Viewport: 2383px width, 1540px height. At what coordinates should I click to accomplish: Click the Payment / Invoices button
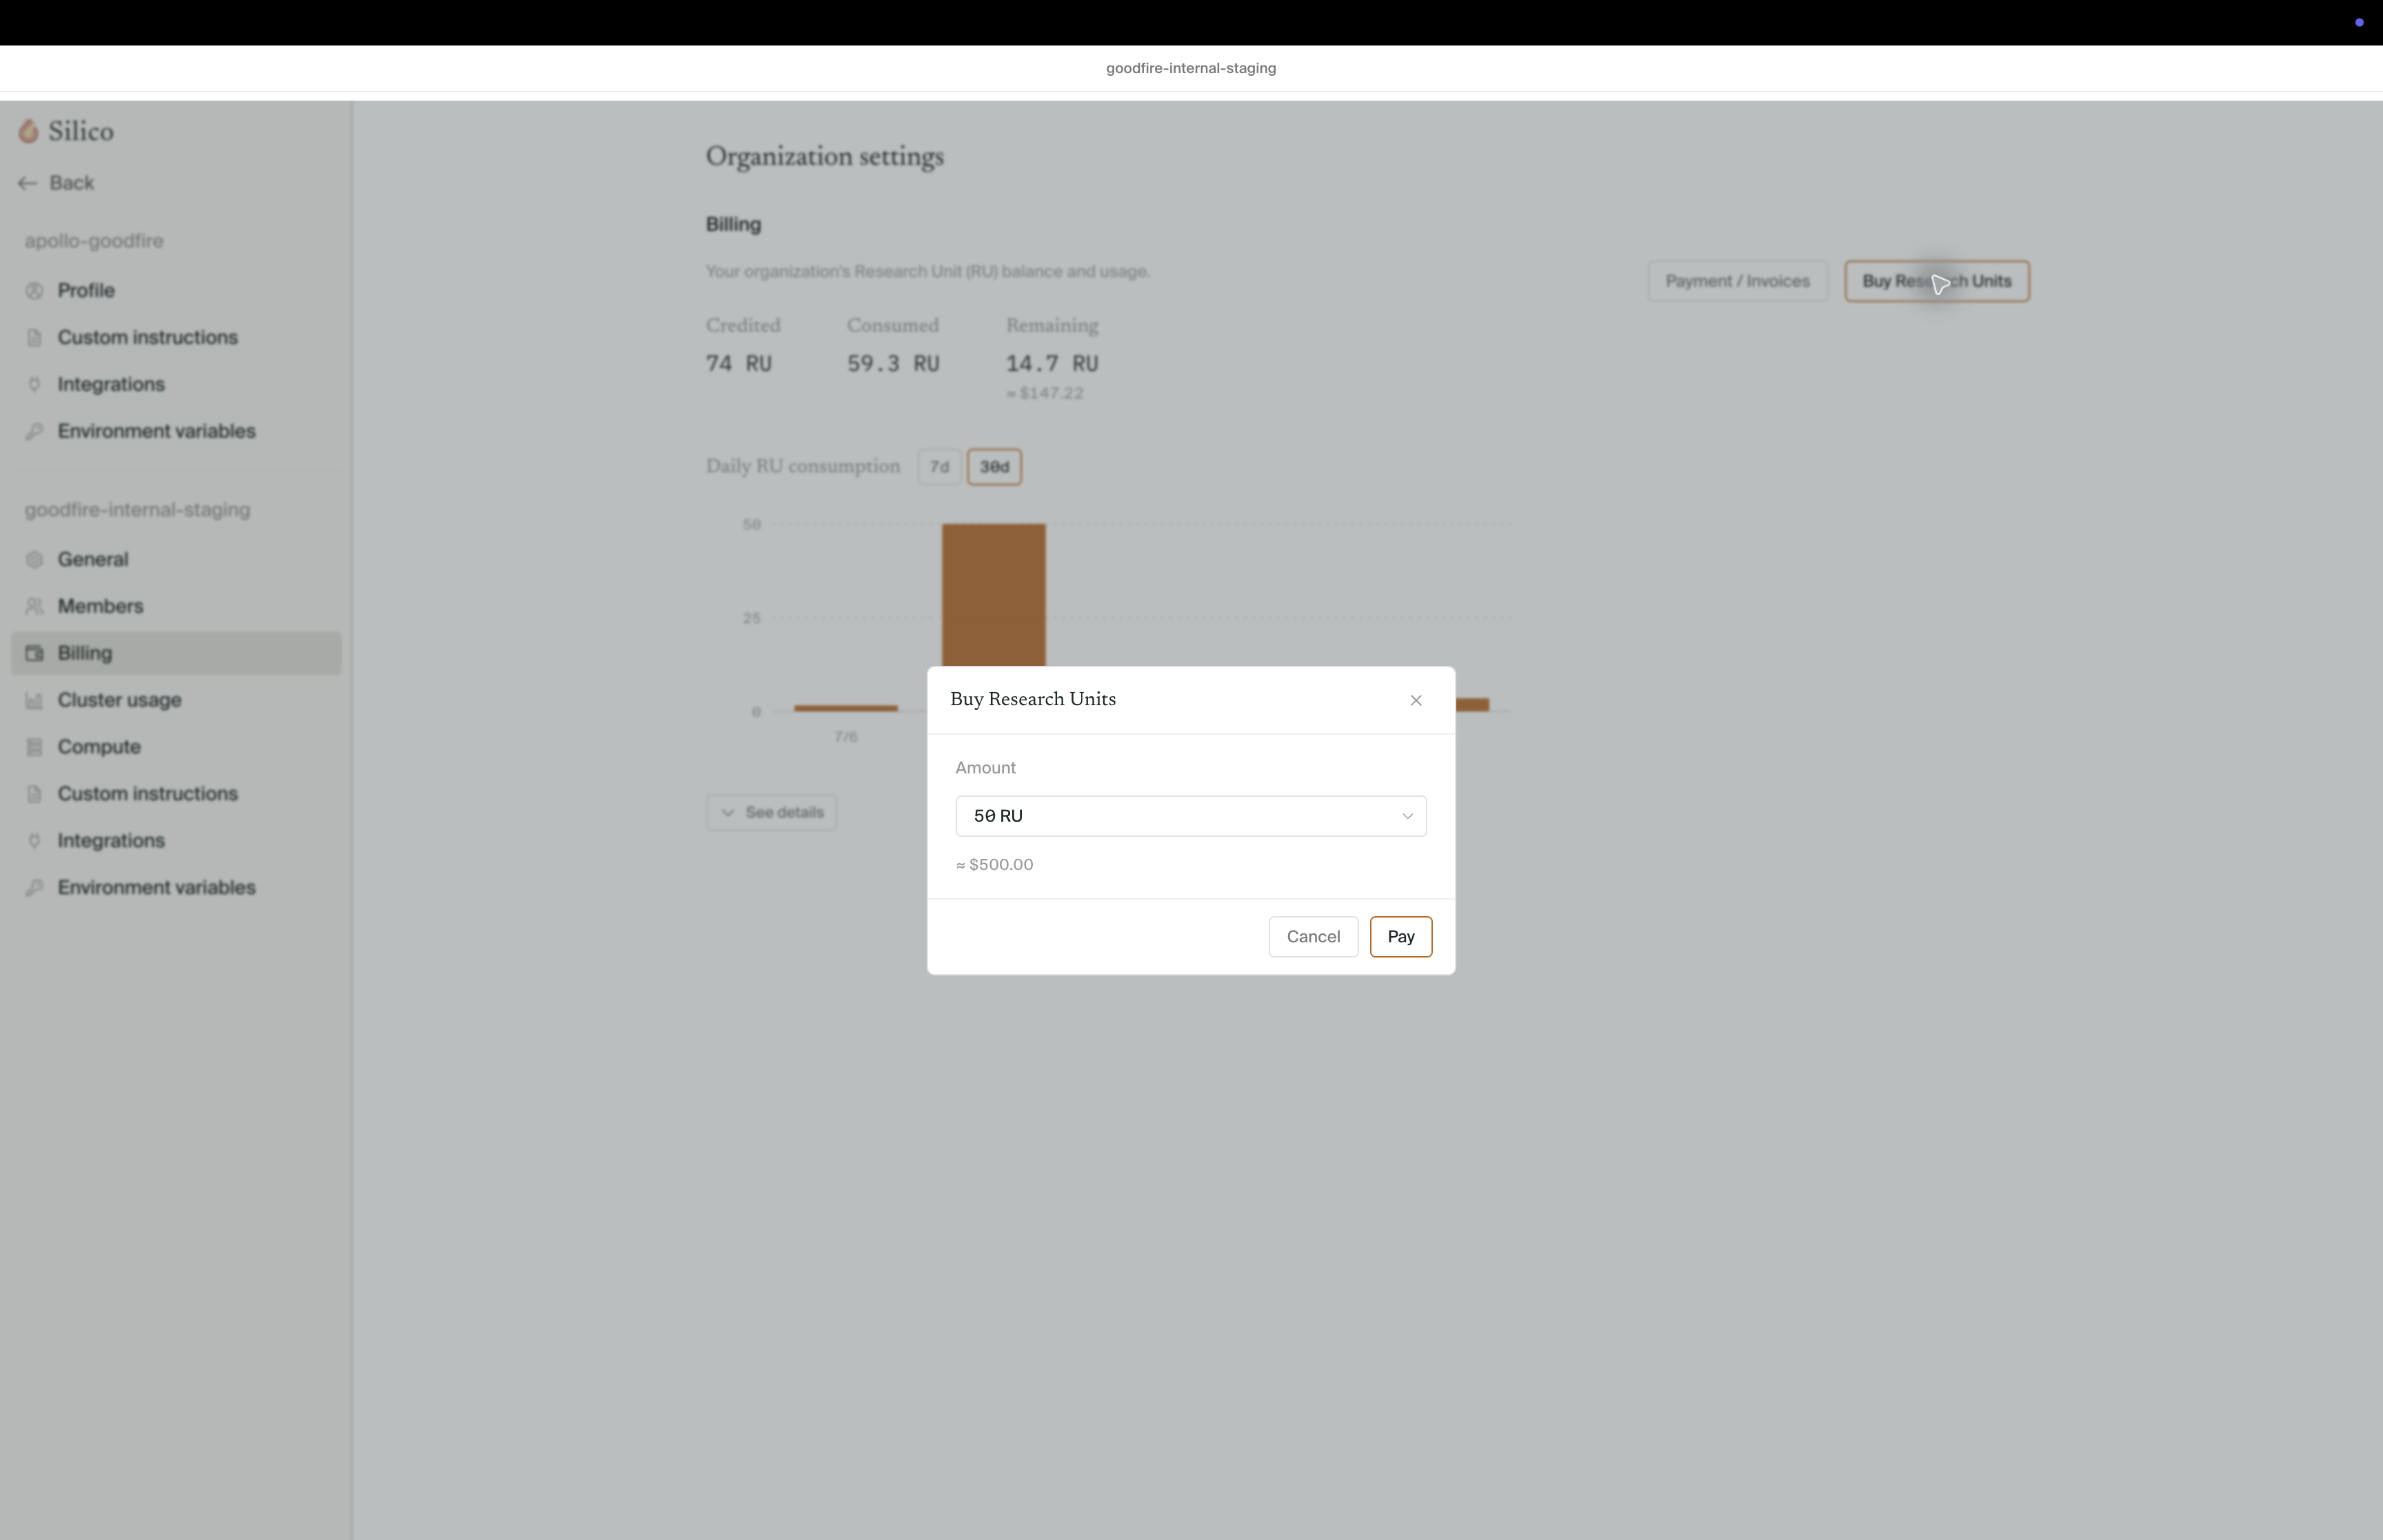click(x=1737, y=282)
